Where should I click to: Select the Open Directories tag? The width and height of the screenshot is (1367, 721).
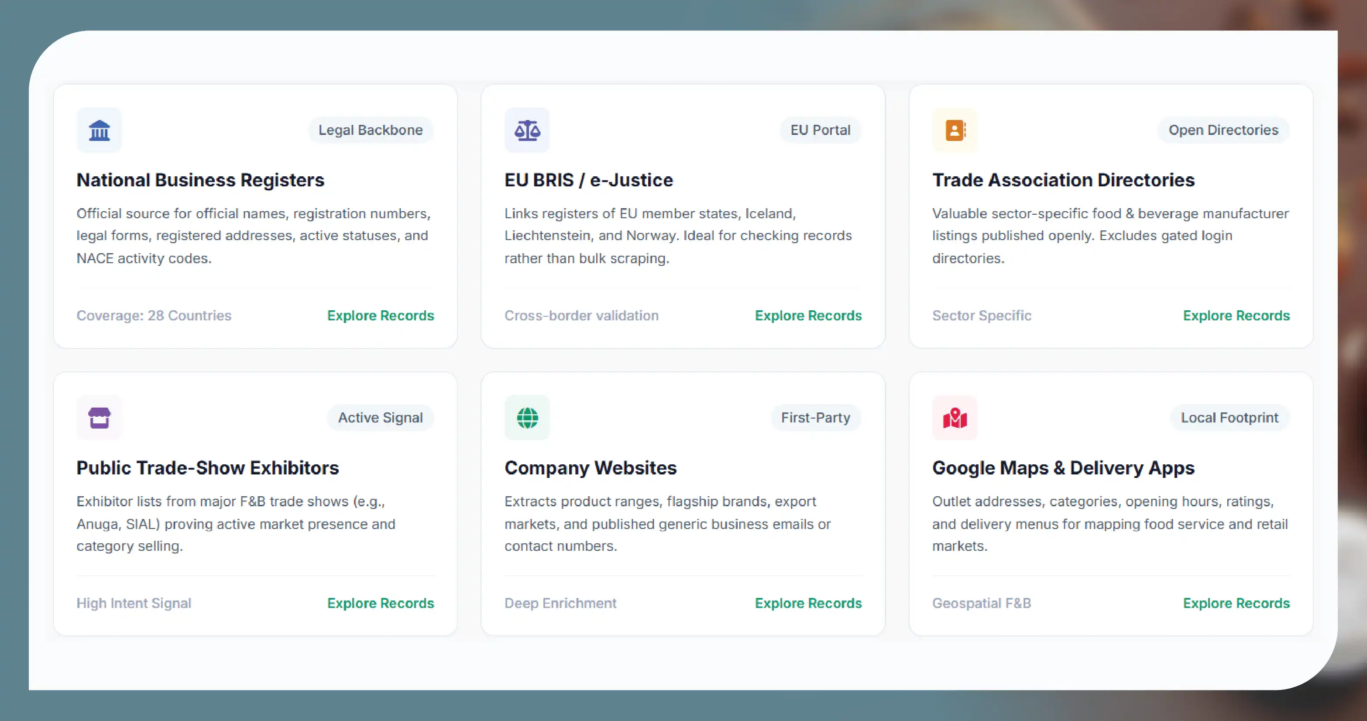tap(1223, 130)
